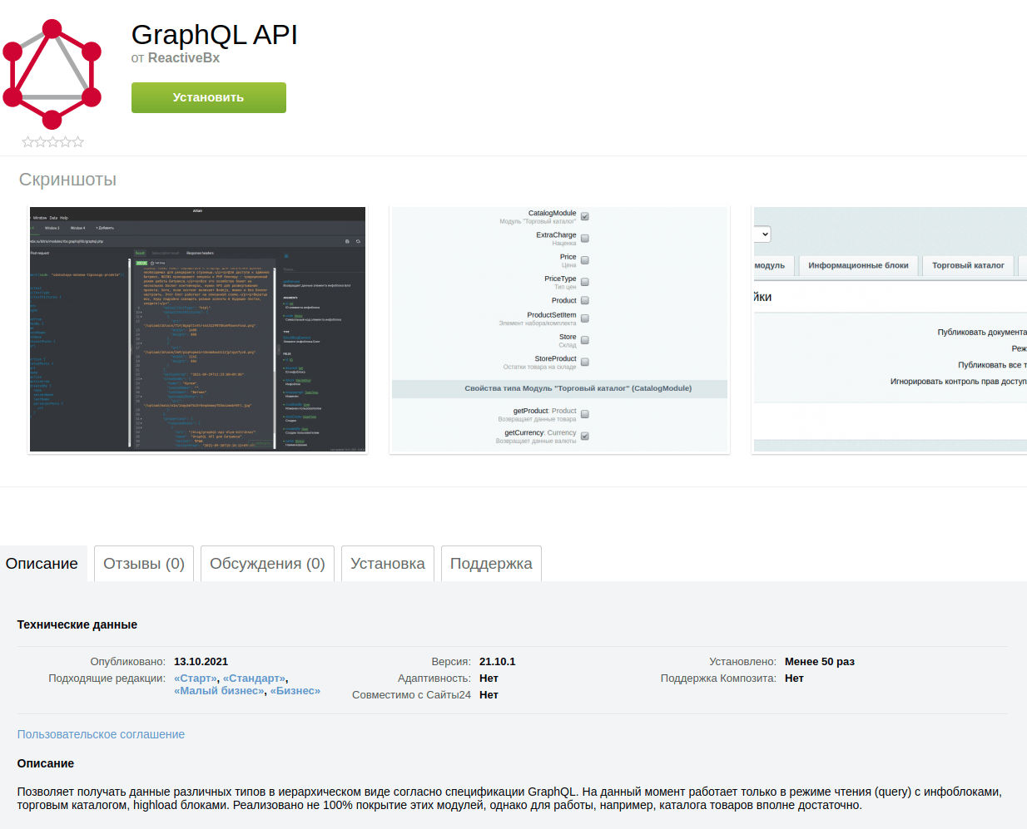The width and height of the screenshot is (1027, 829).
Task: Click the Нет value next to Поддержка Композита
Action: coord(794,678)
